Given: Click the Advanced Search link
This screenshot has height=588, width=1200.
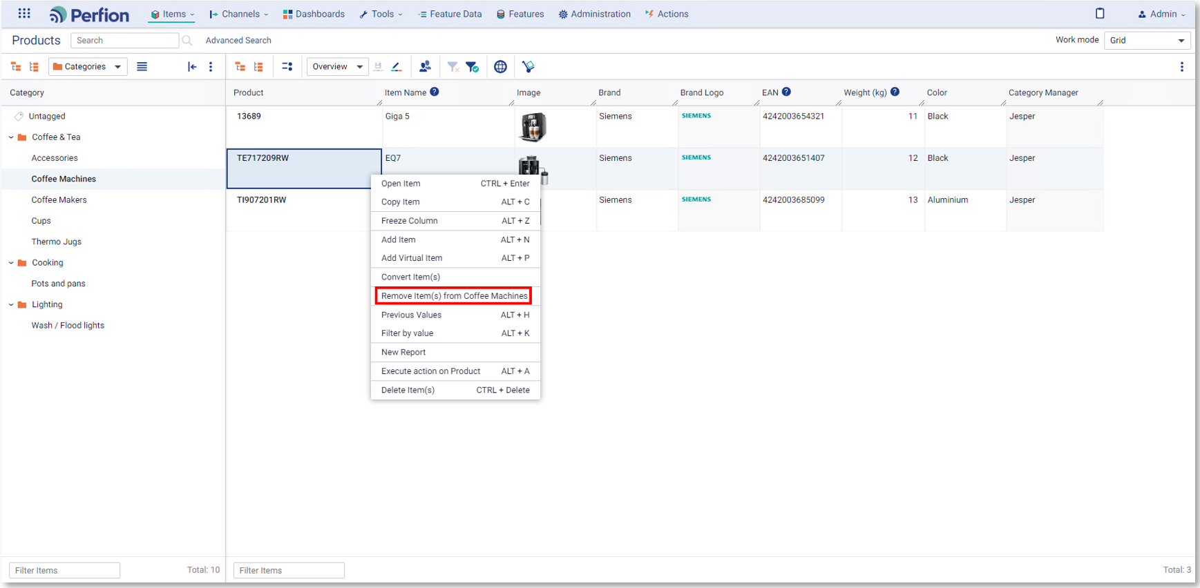Looking at the screenshot, I should pos(238,41).
